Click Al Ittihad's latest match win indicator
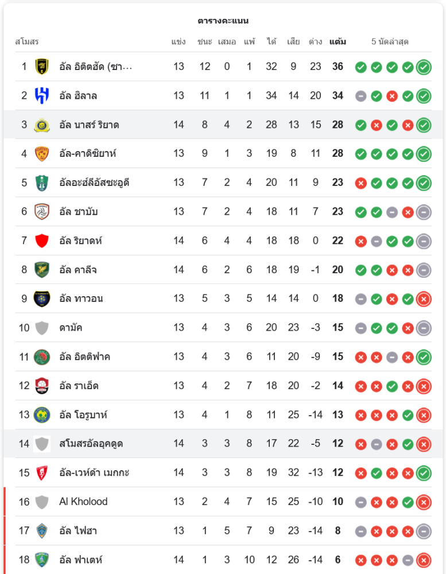The height and width of the screenshot is (574, 446). [424, 67]
